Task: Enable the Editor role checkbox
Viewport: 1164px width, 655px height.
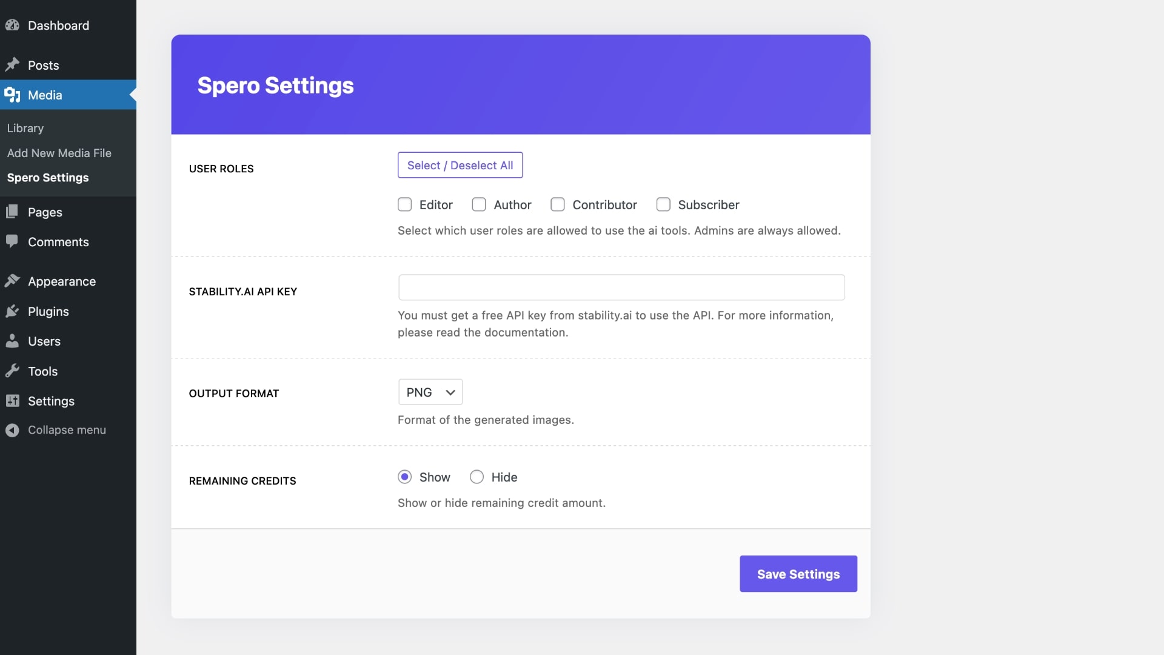Action: 404,205
